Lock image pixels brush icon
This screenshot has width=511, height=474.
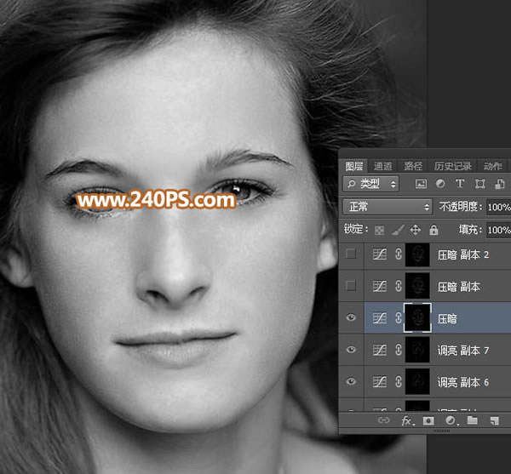(x=397, y=230)
